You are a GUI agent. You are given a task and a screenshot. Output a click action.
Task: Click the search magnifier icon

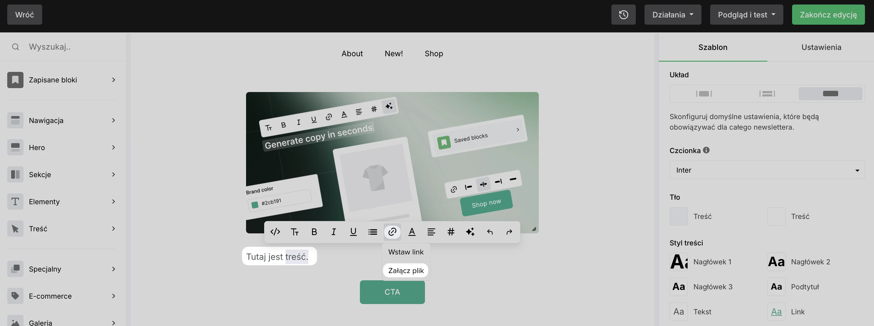click(x=15, y=47)
